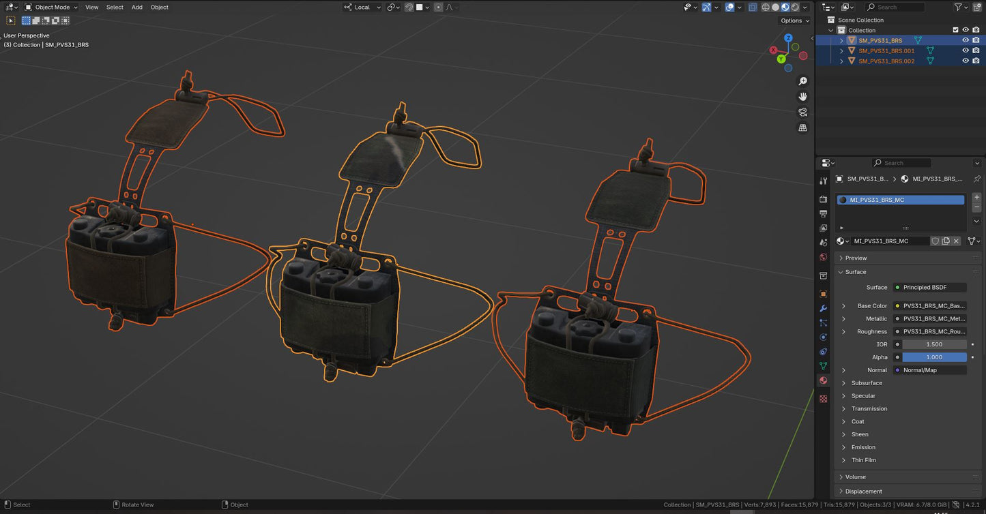This screenshot has height=514, width=986.
Task: Open the Modifiers wrench properties tab
Action: [824, 308]
